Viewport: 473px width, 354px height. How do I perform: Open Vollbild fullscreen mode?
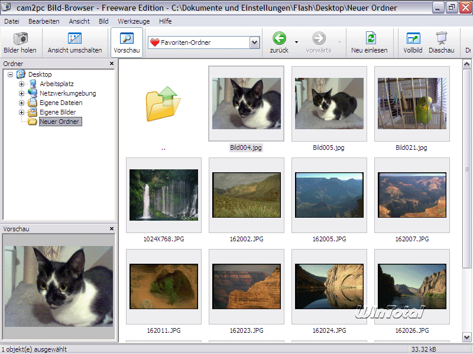tap(413, 39)
